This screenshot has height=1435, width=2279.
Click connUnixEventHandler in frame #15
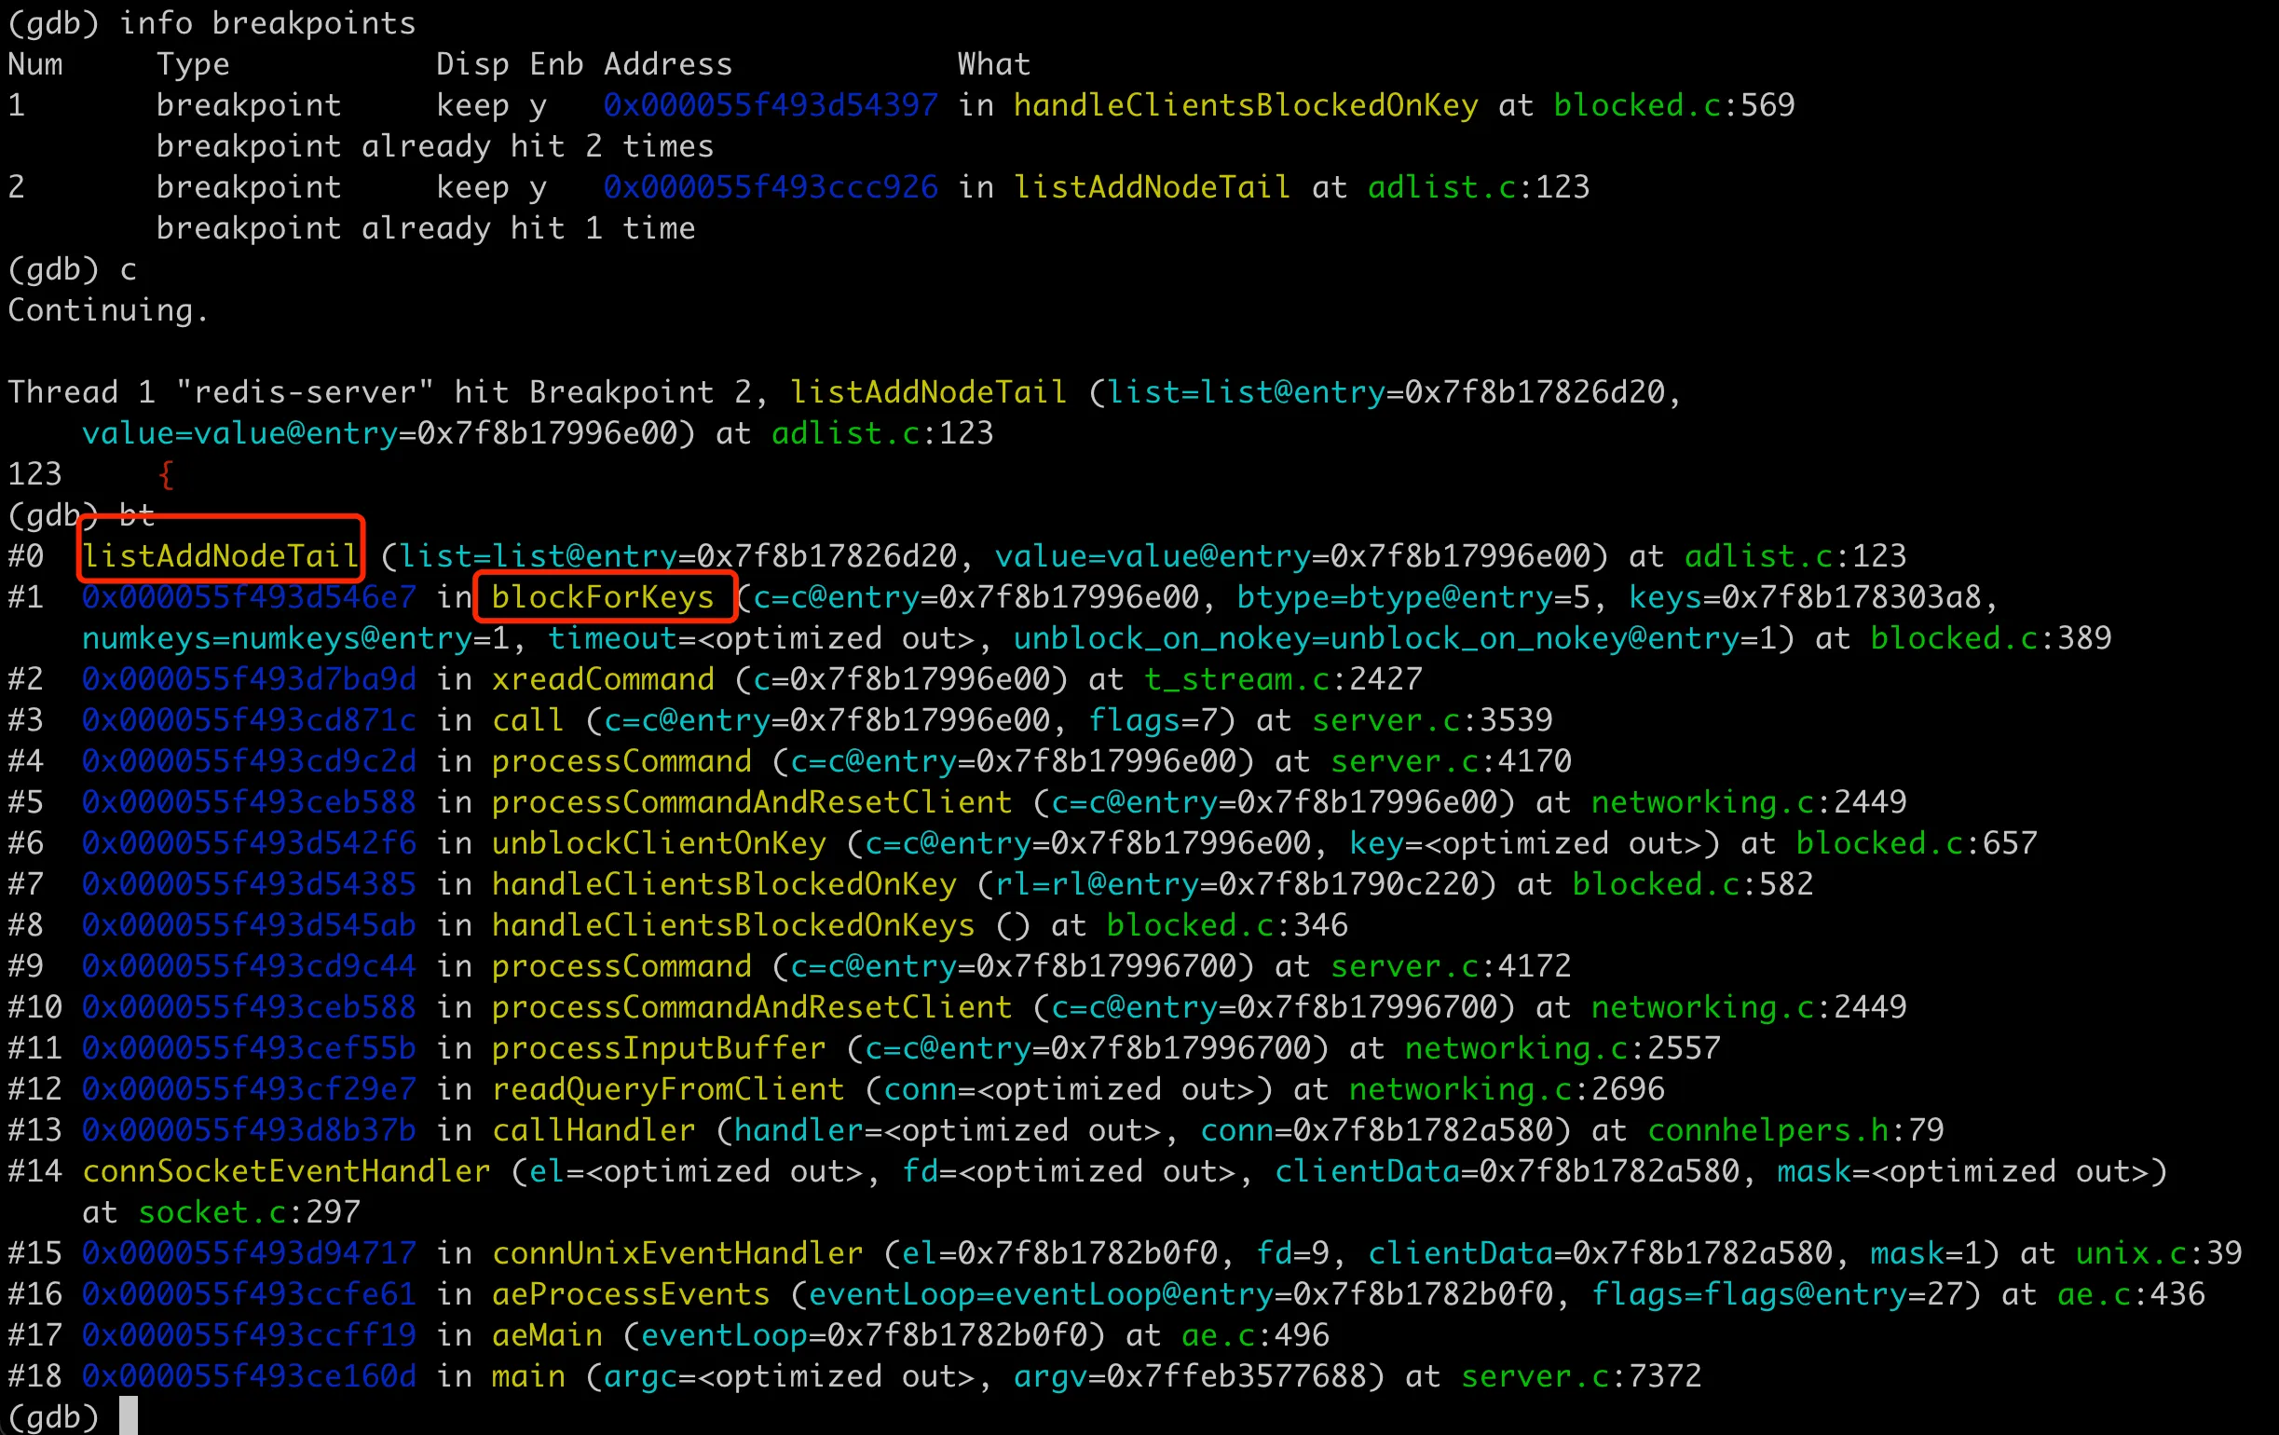(x=676, y=1253)
